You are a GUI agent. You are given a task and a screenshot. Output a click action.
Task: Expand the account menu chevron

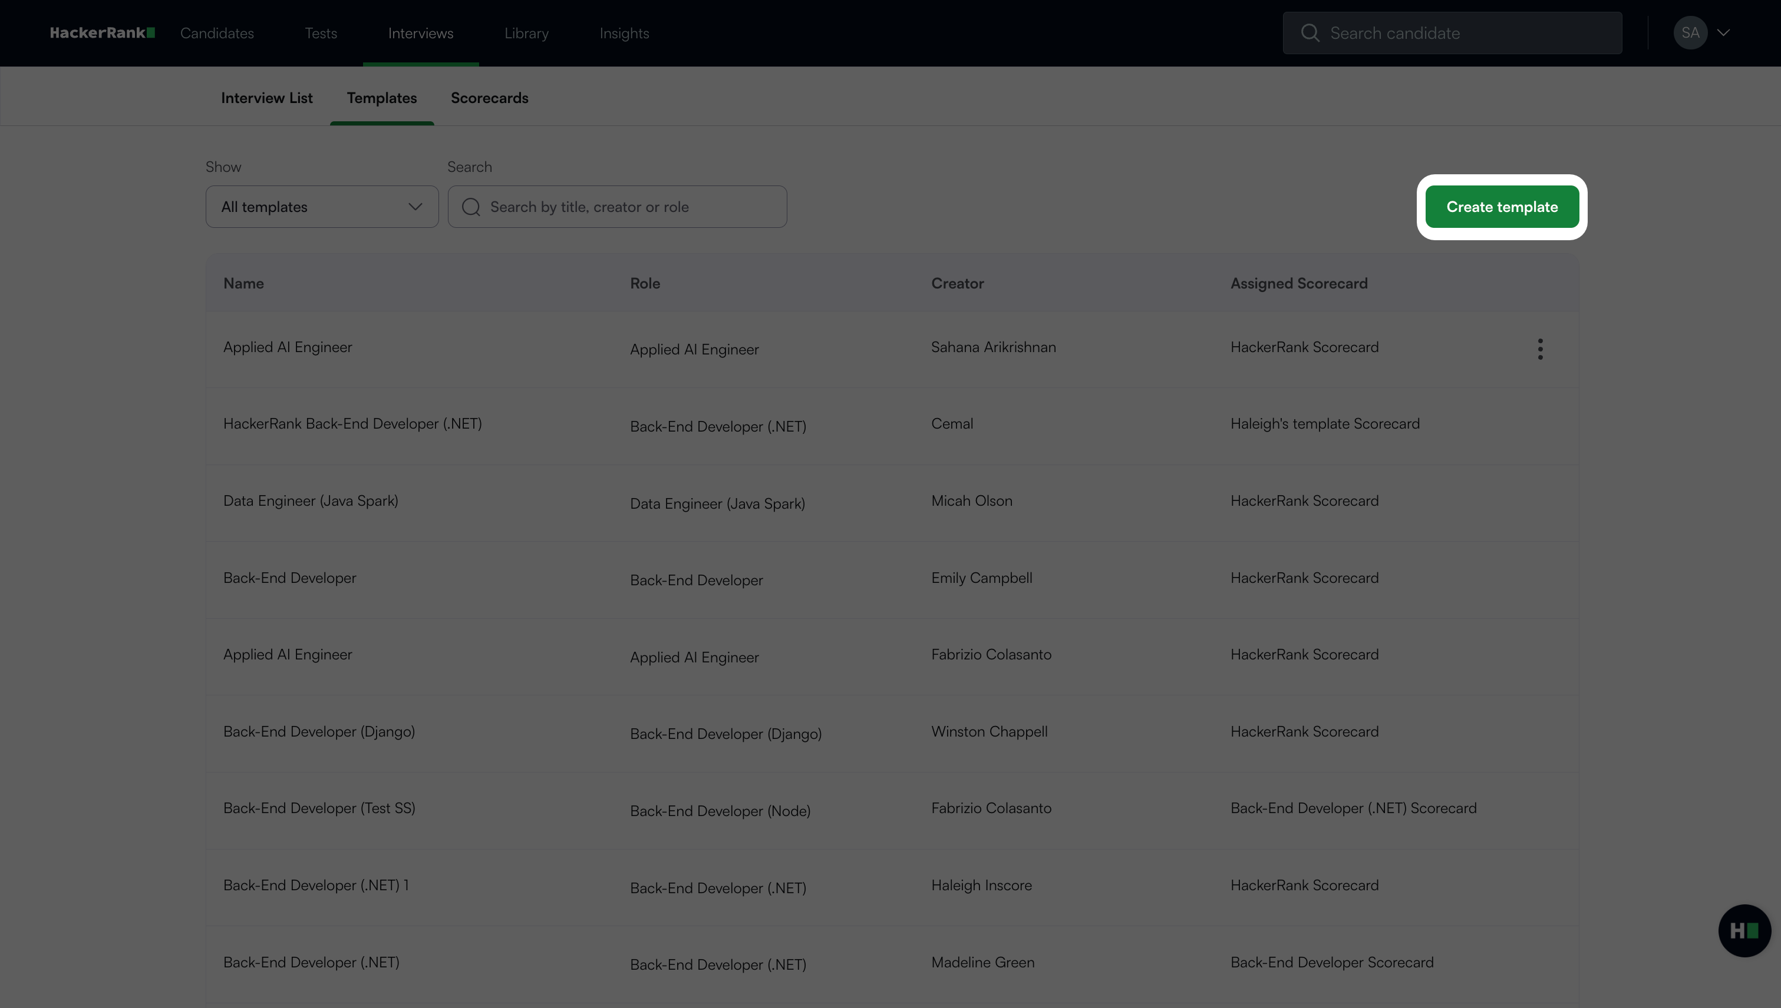click(1723, 32)
